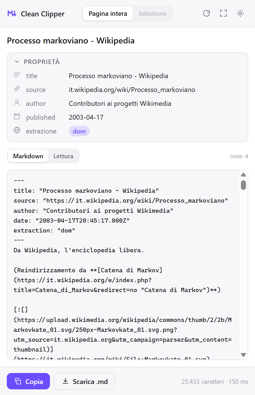
Task: Click the extraction: "dom" markdown line
Action: (44, 231)
